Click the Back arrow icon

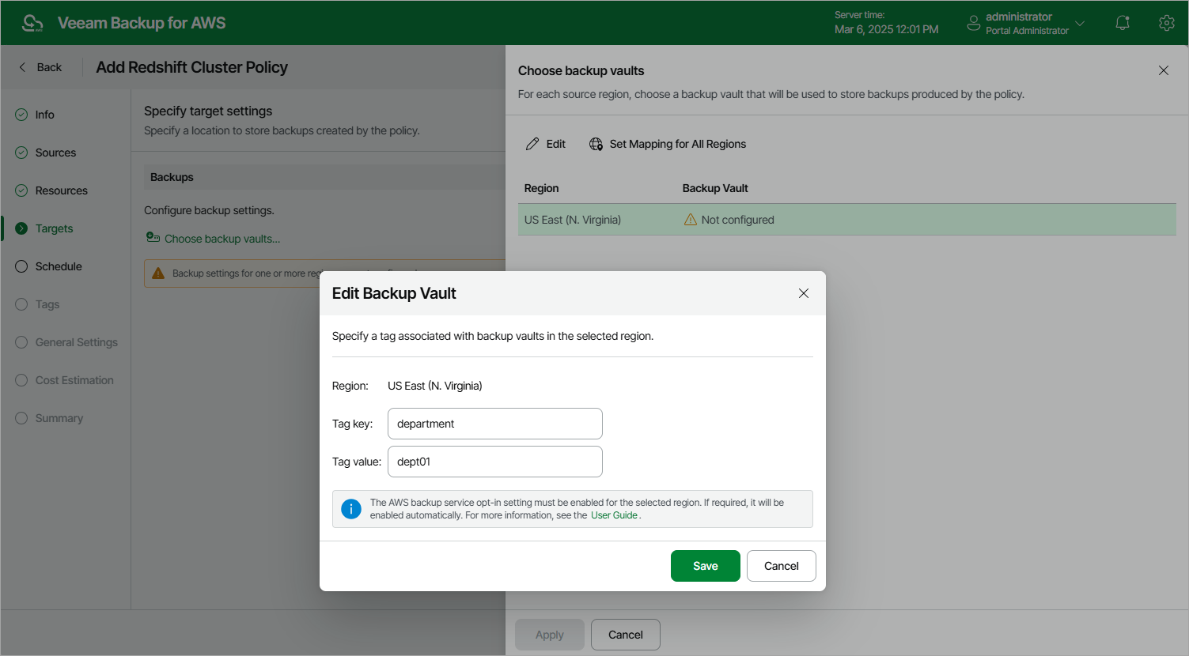click(22, 67)
